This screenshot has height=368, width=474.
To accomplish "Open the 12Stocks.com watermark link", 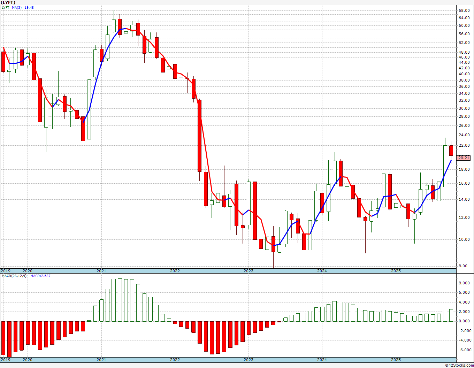I will [459, 365].
